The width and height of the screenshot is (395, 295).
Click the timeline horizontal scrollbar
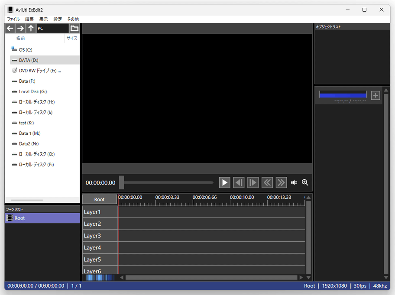pyautogui.click(x=211, y=277)
